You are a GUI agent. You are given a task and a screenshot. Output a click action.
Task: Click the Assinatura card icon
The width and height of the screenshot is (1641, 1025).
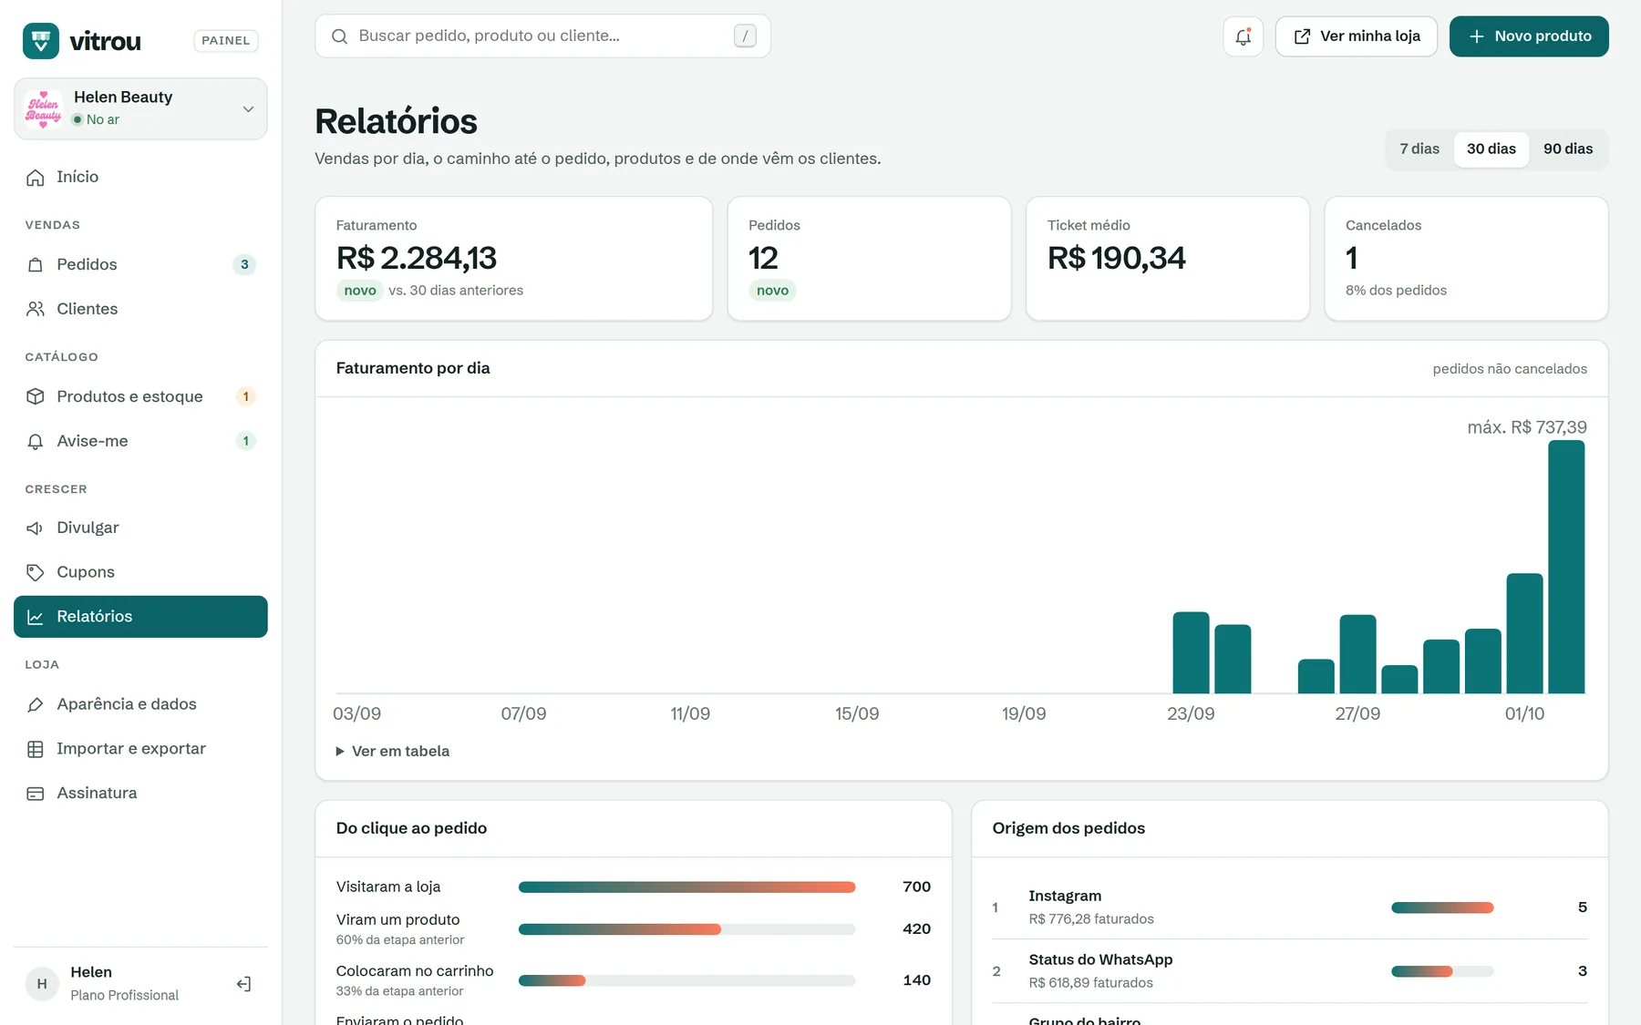coord(36,794)
